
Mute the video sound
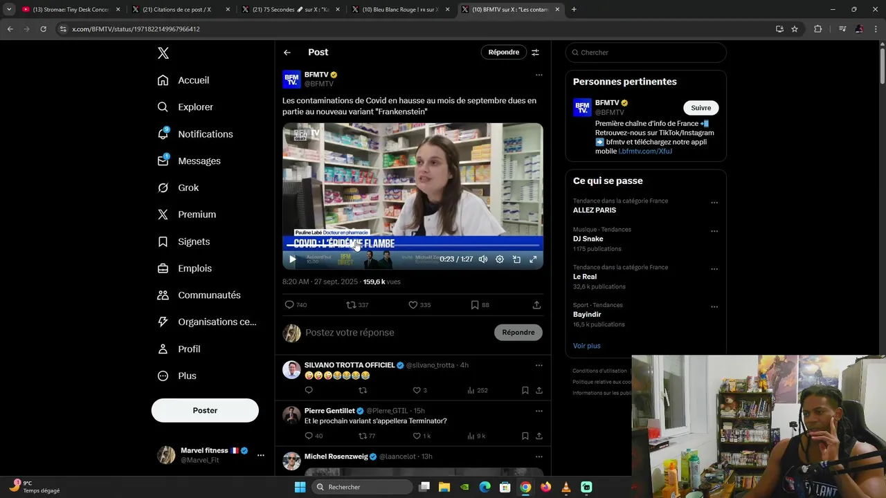pyautogui.click(x=483, y=259)
